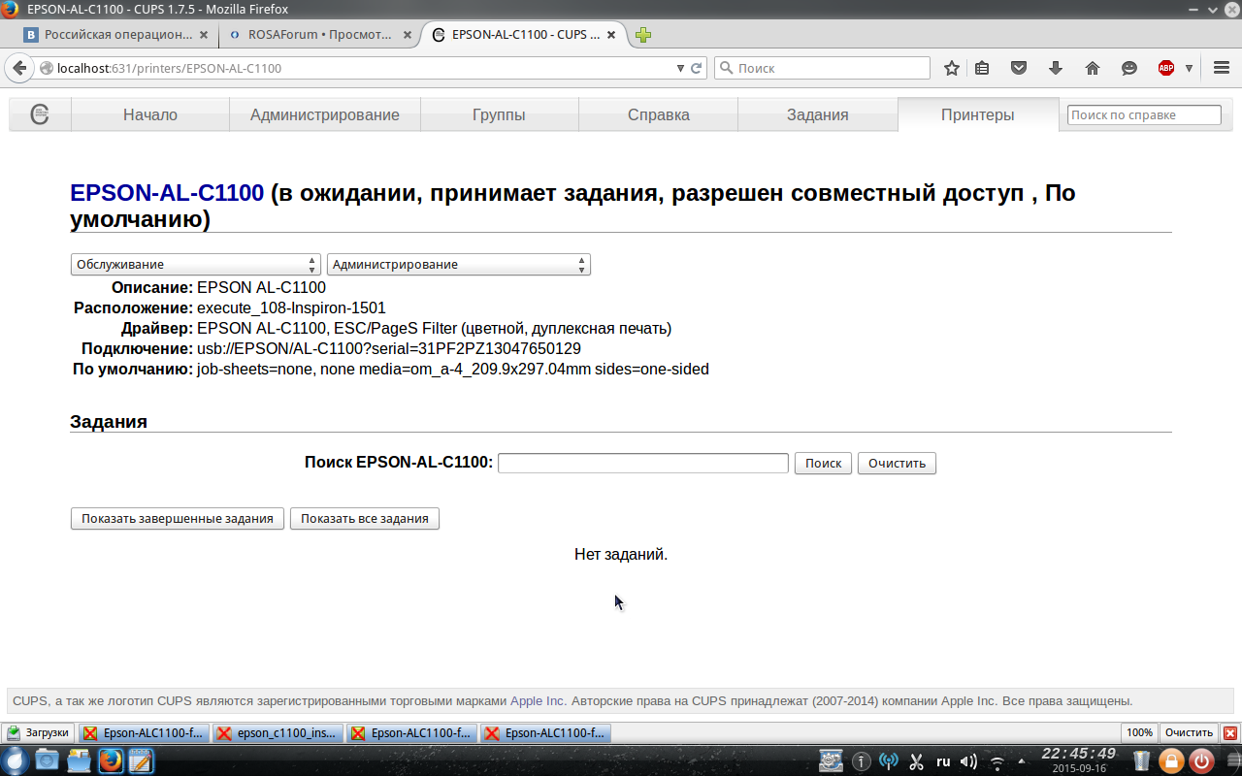The image size is (1242, 776).
Task: Click the CUPS logo in navigation bar
Action: click(x=40, y=114)
